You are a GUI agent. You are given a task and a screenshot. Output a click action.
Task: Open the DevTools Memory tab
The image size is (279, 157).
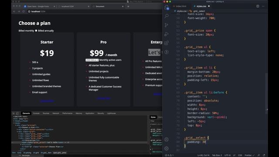coord(79,113)
